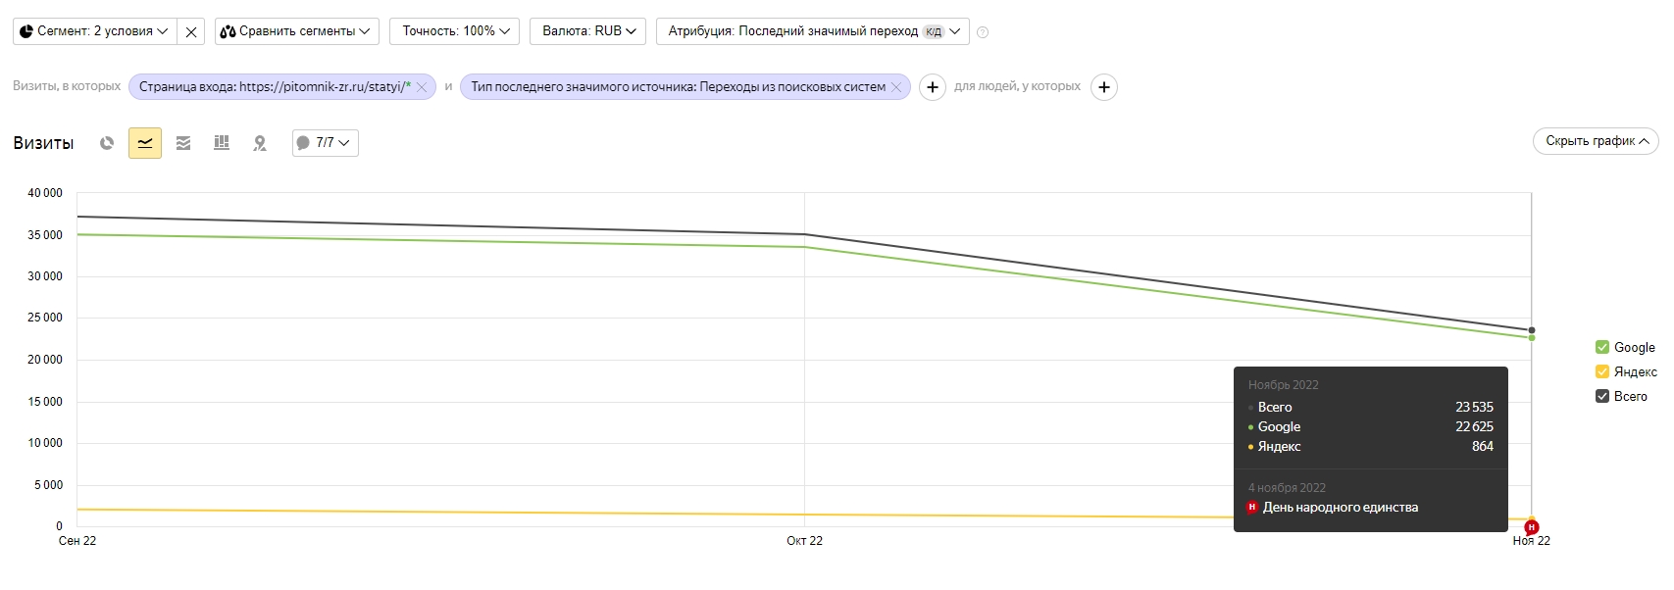The image size is (1674, 590).
Task: Uncheck Google in chart legend
Action: coord(1602,347)
